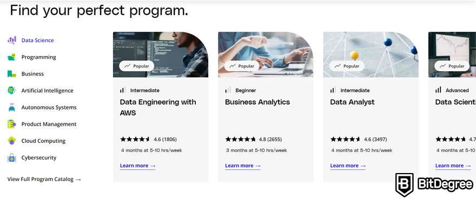This screenshot has width=476, height=200.
Task: Open the Data Engineering with AWS thumbnail
Action: (x=161, y=54)
